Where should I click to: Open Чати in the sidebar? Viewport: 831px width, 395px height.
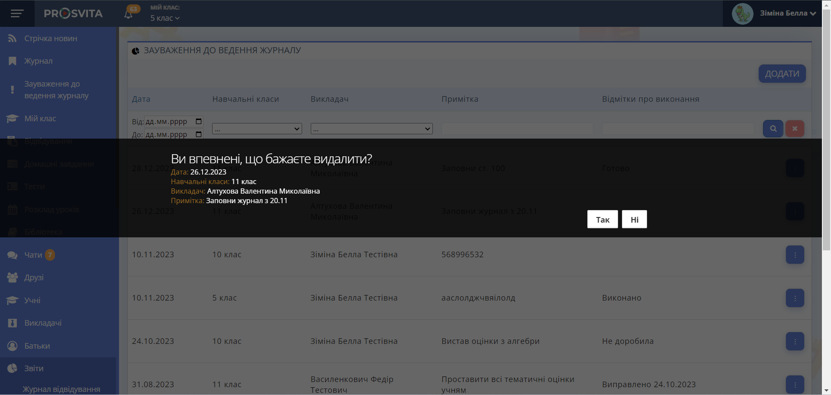pos(33,255)
